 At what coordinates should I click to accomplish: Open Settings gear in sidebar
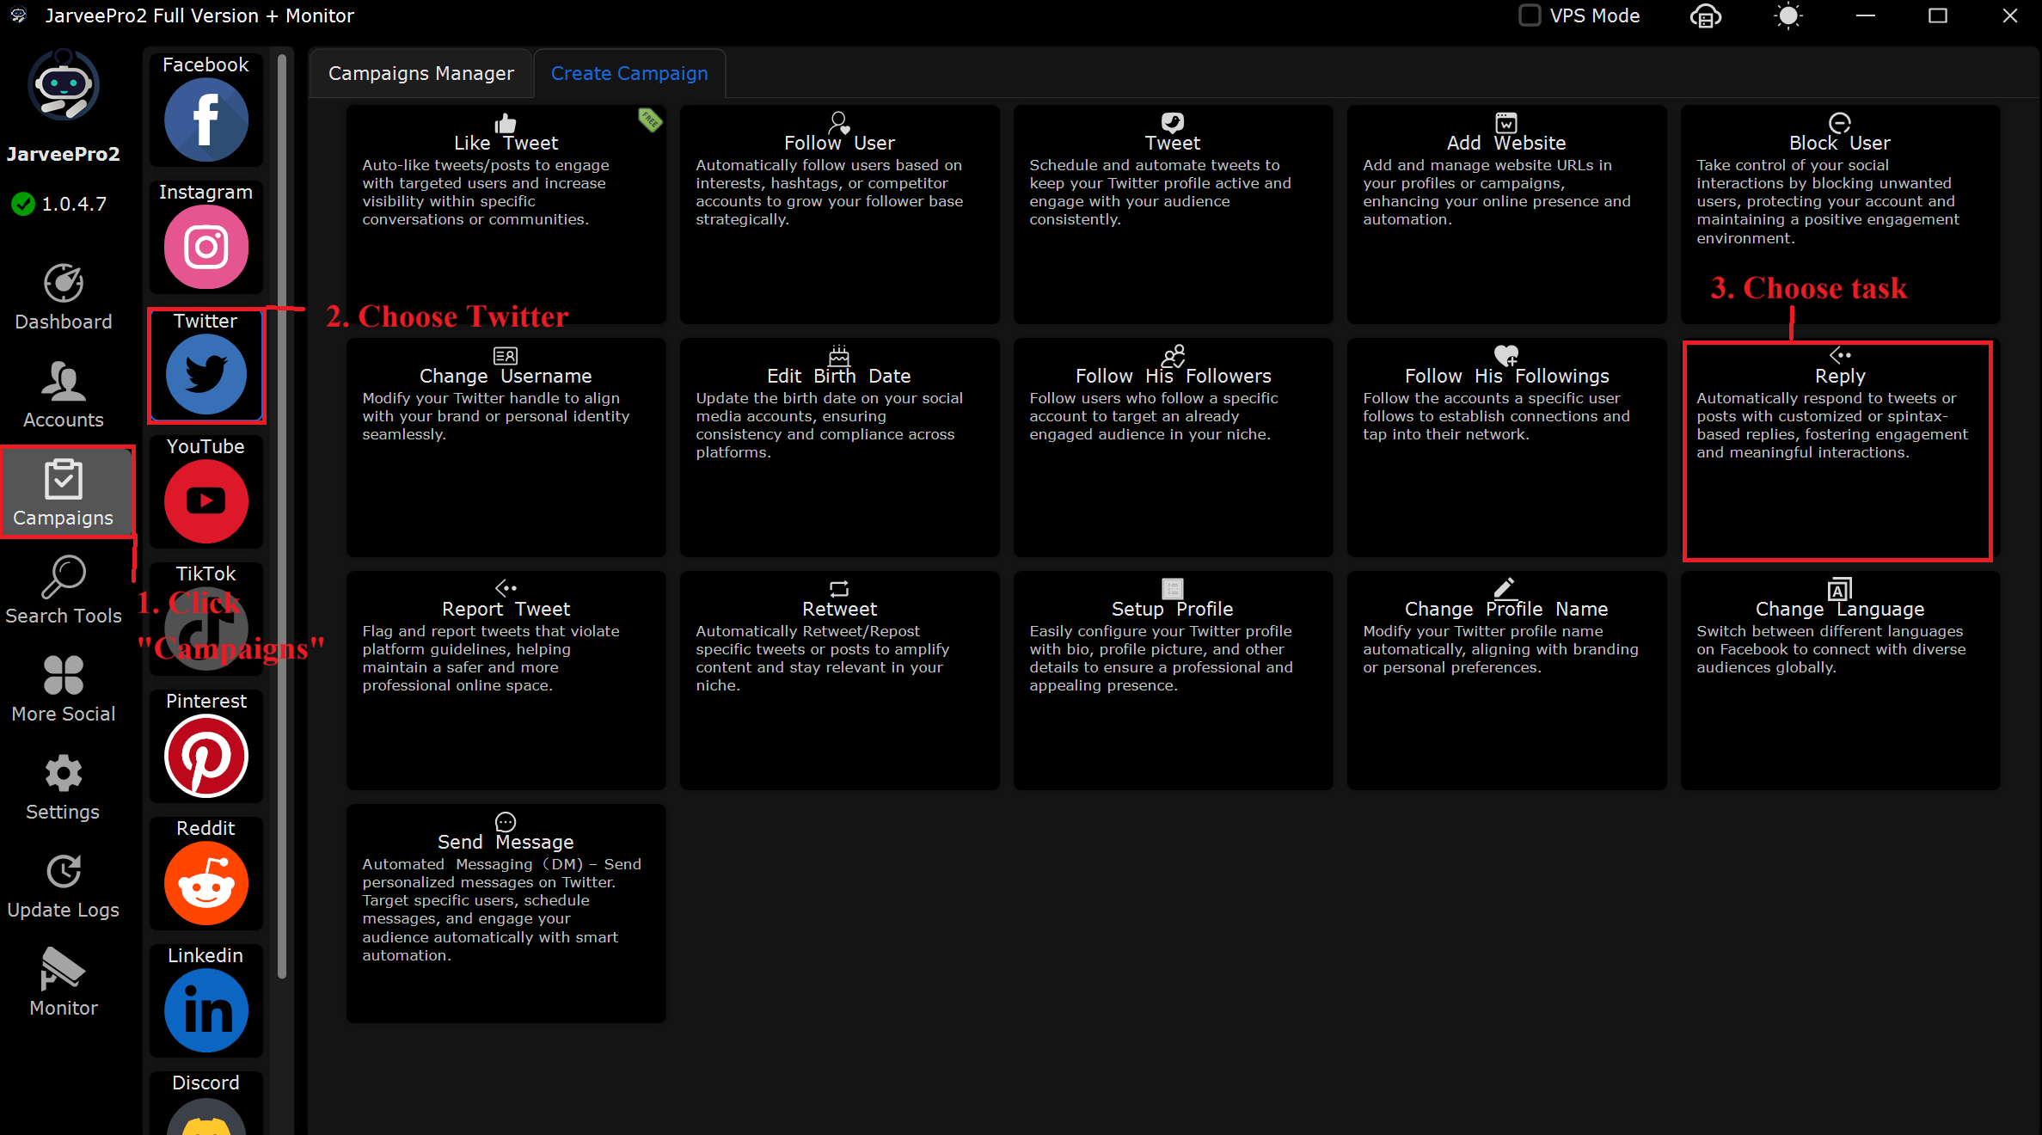[64, 787]
